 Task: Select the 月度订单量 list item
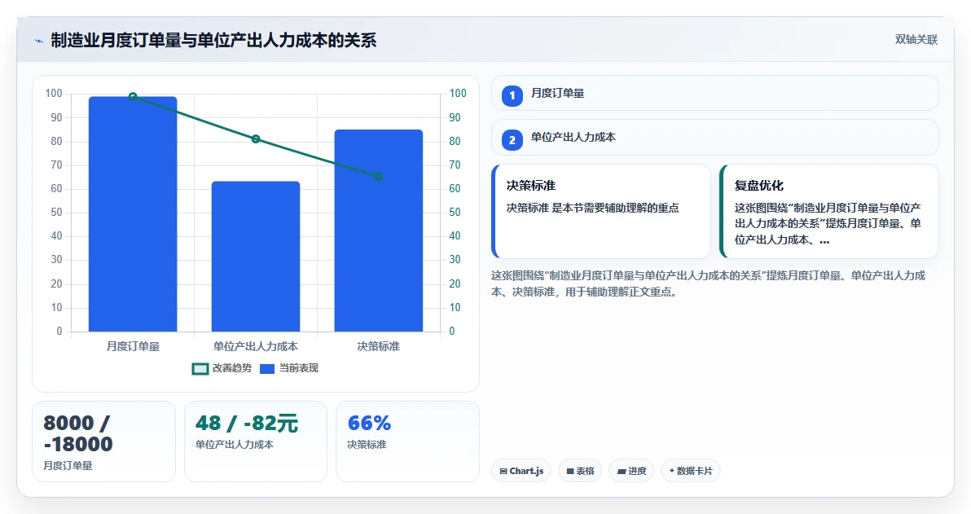[715, 94]
